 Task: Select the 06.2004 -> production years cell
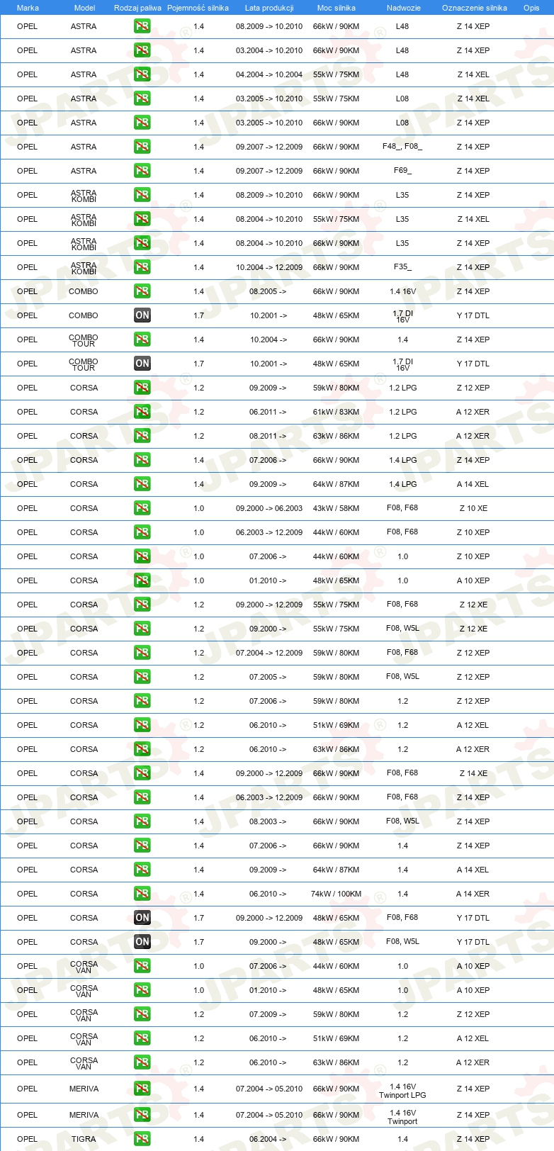pos(268,1139)
